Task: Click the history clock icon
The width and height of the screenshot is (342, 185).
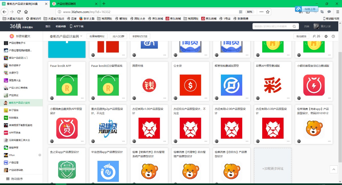Action: (333, 36)
